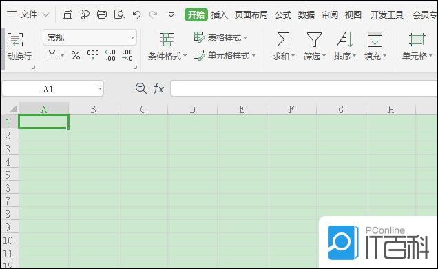Click the decrease decimal places icon
The height and width of the screenshot is (269, 438).
coord(127,55)
